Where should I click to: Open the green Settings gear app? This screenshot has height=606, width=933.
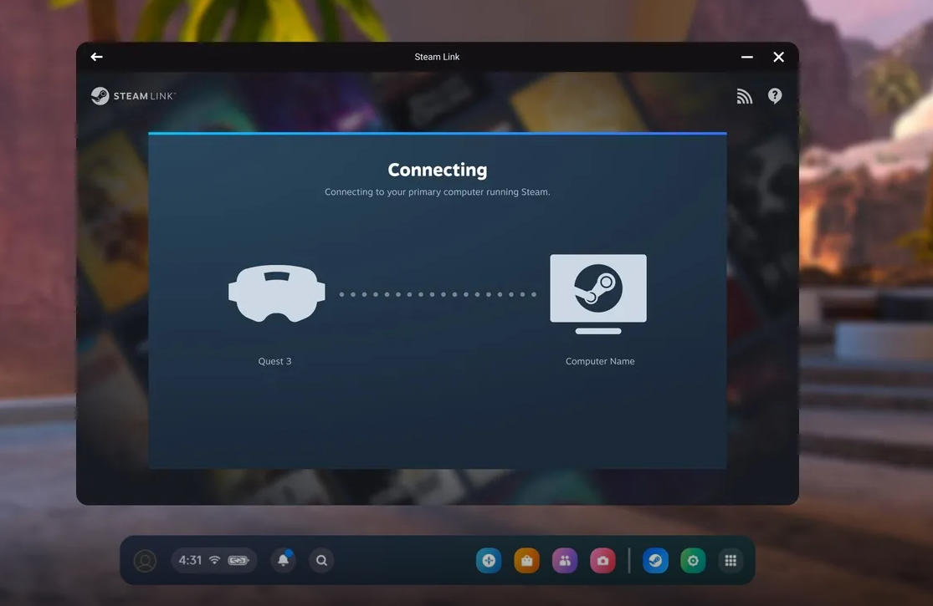(693, 560)
